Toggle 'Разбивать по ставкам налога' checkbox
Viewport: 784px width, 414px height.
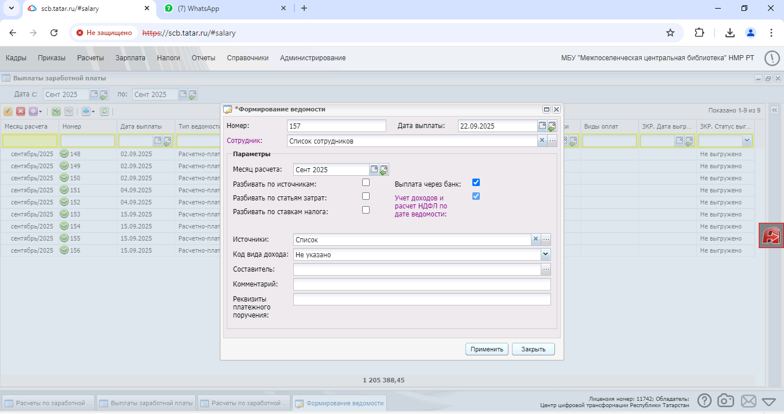coord(366,210)
